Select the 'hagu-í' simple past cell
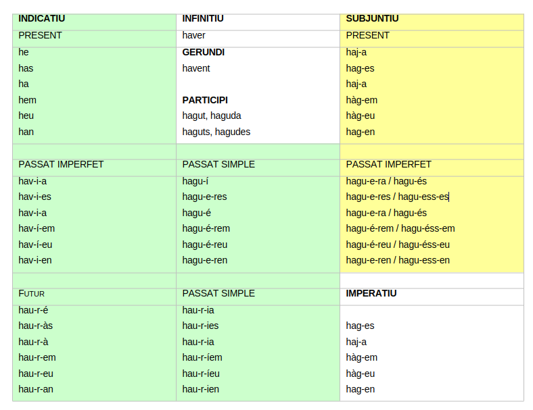The width and height of the screenshot is (533, 410). point(194,181)
